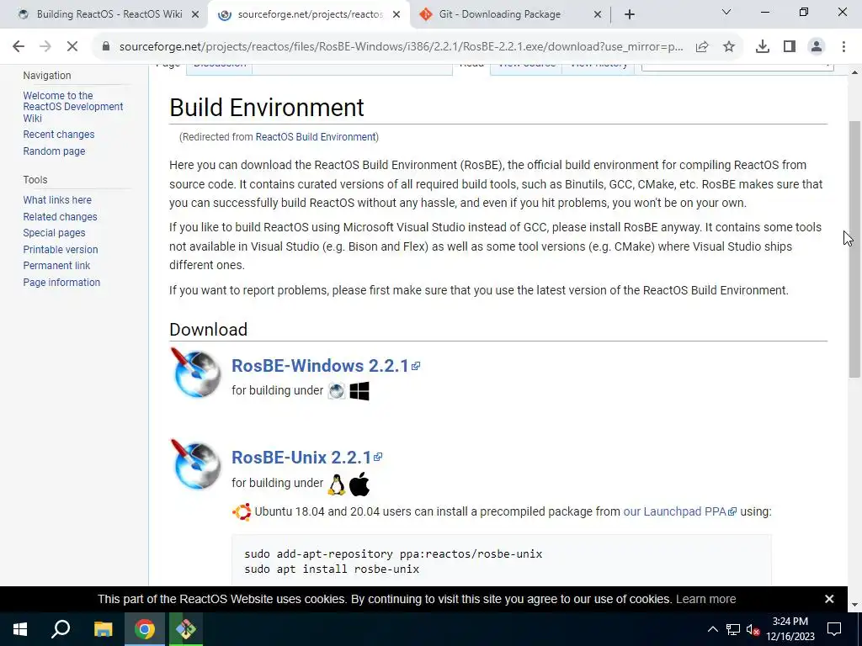The height and width of the screenshot is (646, 862).
Task: Open the tab search chevron
Action: (x=726, y=12)
